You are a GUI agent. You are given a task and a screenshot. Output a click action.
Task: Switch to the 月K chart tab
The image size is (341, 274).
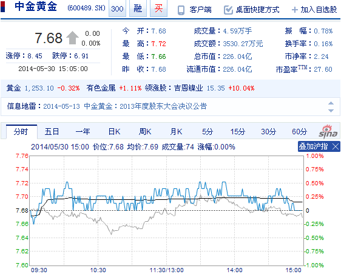tap(176, 132)
